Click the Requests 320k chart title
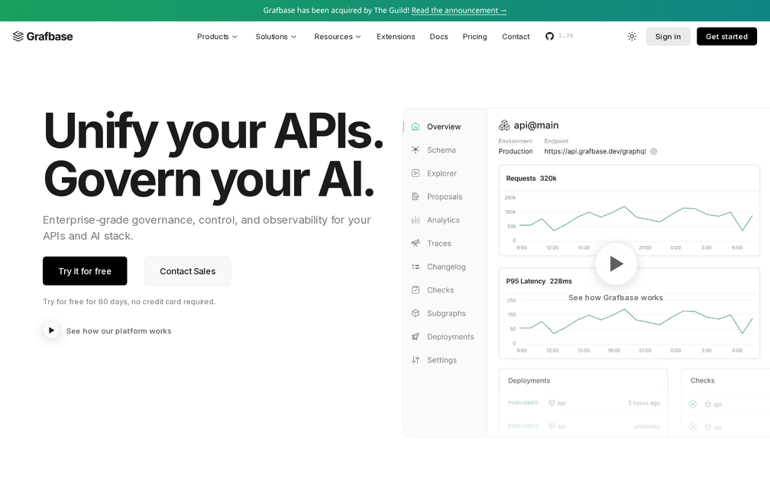The height and width of the screenshot is (481, 770). (x=532, y=178)
